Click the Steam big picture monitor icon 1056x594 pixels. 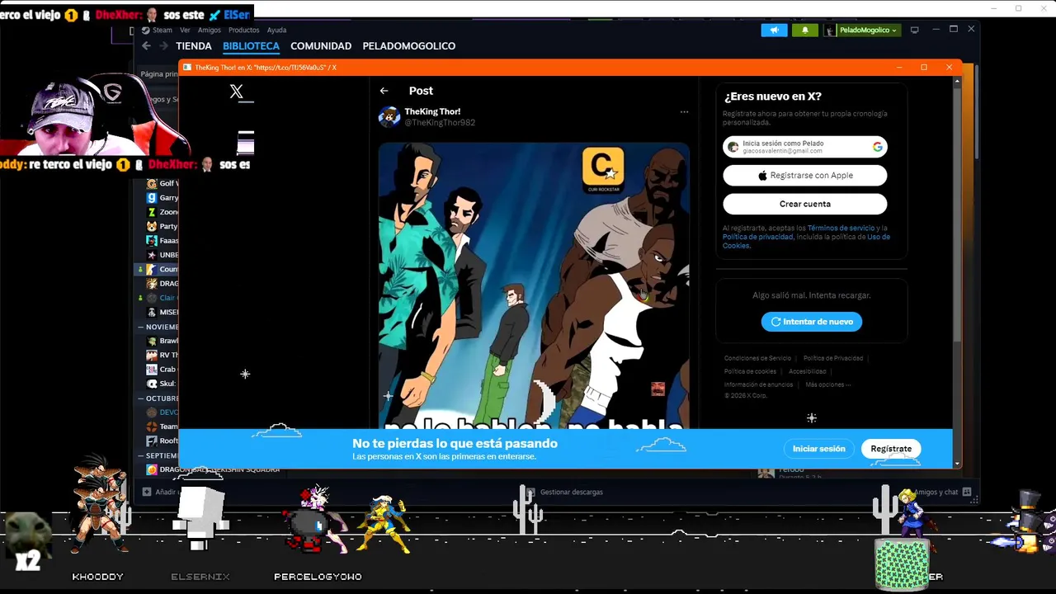[914, 30]
